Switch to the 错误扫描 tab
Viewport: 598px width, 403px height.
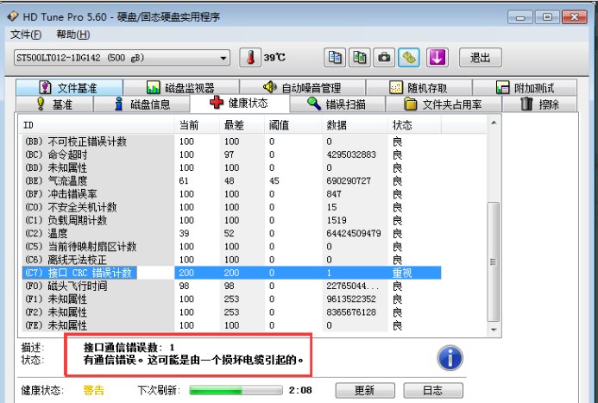[x=337, y=104]
